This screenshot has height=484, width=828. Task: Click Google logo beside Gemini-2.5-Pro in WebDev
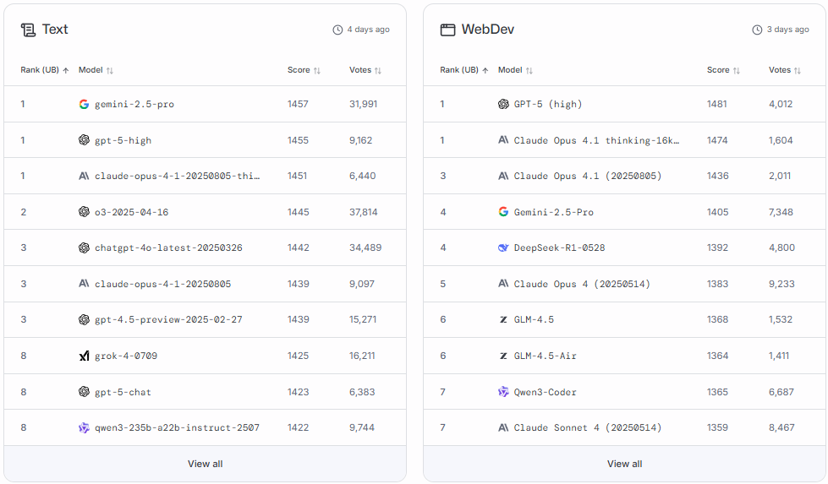click(x=503, y=211)
